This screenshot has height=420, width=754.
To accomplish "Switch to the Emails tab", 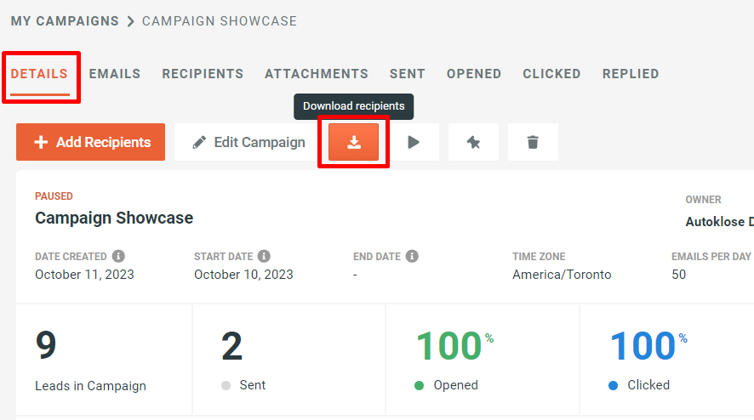I will click(114, 73).
